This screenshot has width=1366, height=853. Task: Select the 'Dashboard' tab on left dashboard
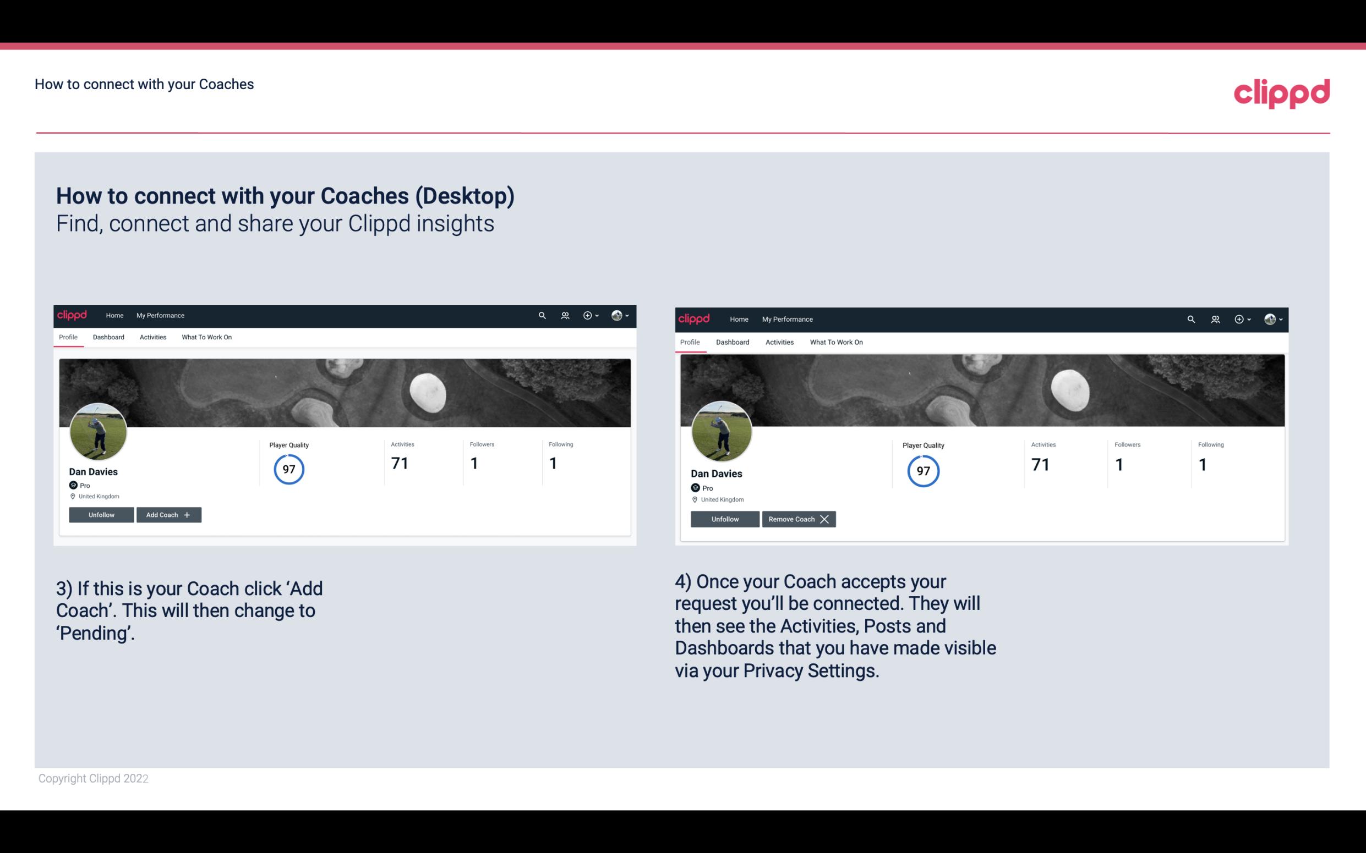[x=108, y=337]
